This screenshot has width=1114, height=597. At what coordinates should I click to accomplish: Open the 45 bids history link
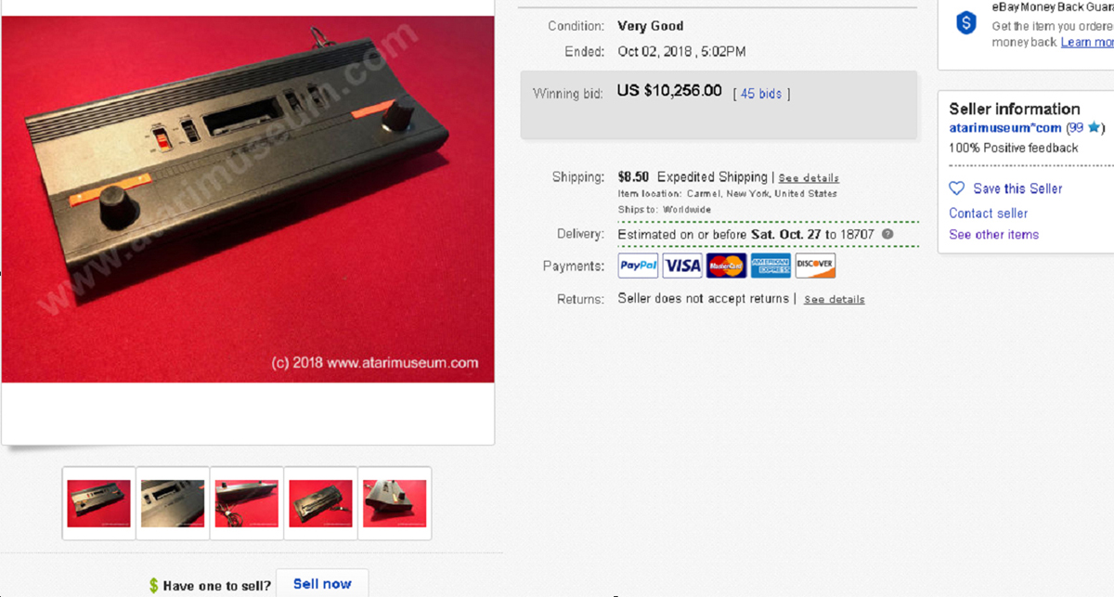tap(761, 94)
